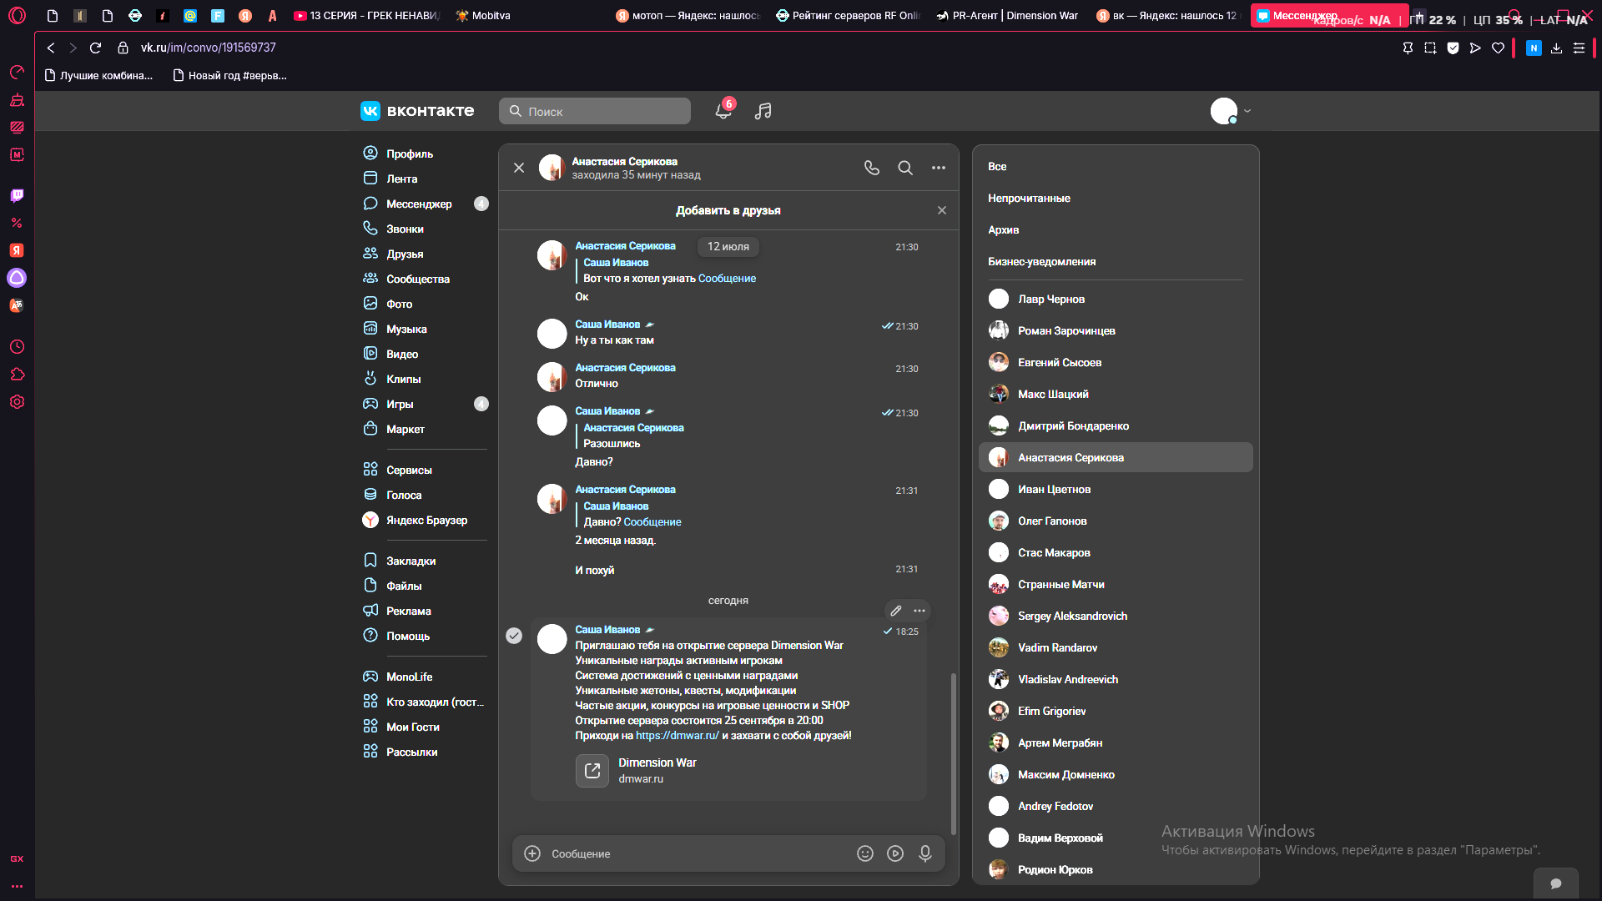This screenshot has width=1602, height=901.
Task: Click the Добавить в друзья button
Action: [x=728, y=210]
